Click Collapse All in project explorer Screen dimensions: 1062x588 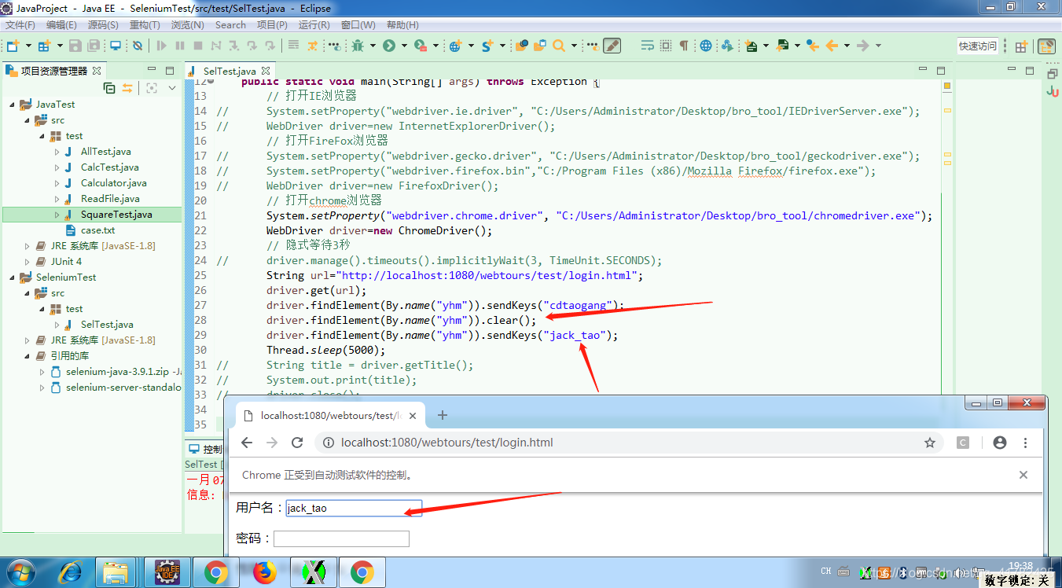[x=109, y=88]
